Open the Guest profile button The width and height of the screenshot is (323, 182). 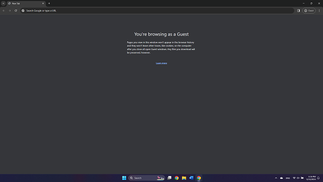click(x=309, y=11)
